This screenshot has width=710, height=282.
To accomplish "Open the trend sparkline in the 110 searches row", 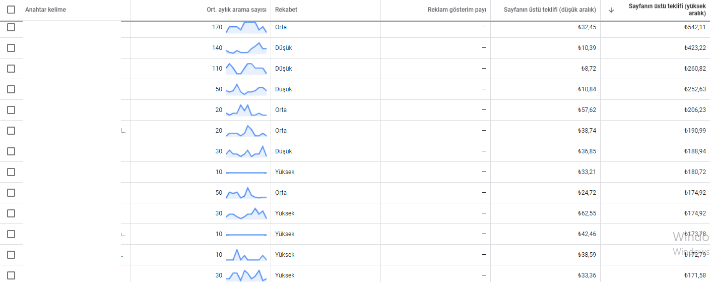I will click(246, 69).
